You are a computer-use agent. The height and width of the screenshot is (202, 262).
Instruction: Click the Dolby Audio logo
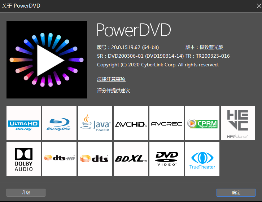click(23, 159)
